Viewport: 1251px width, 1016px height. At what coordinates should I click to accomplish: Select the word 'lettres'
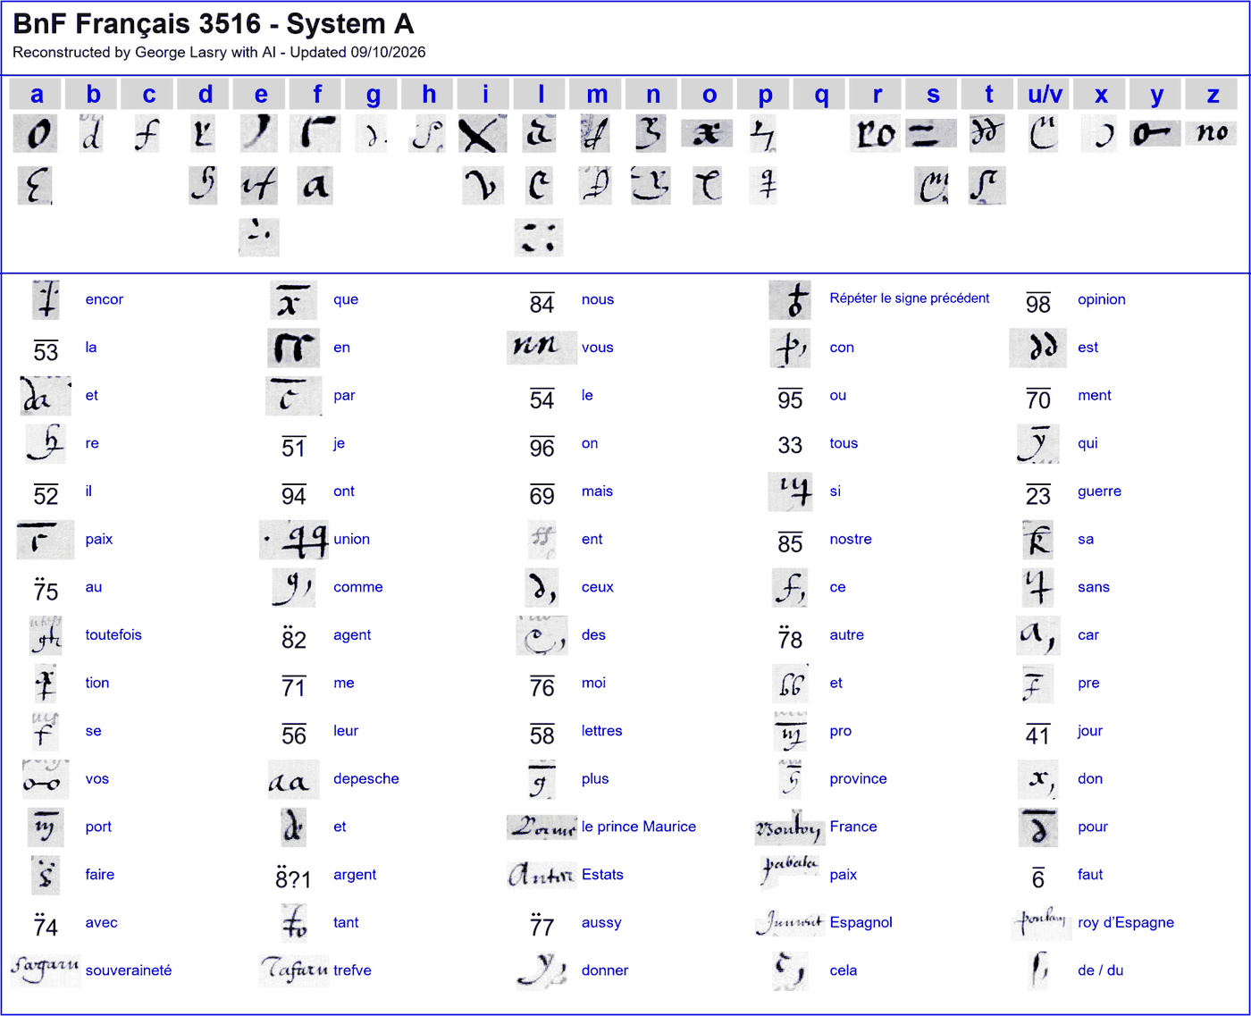click(601, 731)
